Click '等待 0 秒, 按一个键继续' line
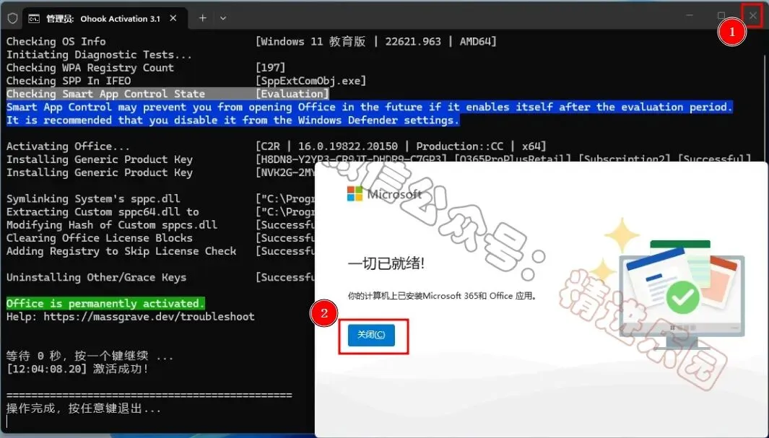Screen dimensions: 769x438 90,356
